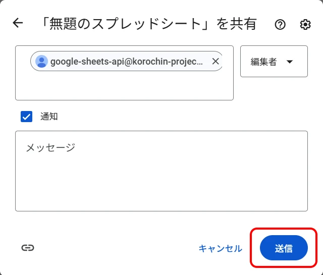Click empty space below the recipient chip
The height and width of the screenshot is (275, 323).
124,87
